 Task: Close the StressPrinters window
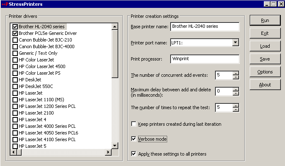coord(281,4)
